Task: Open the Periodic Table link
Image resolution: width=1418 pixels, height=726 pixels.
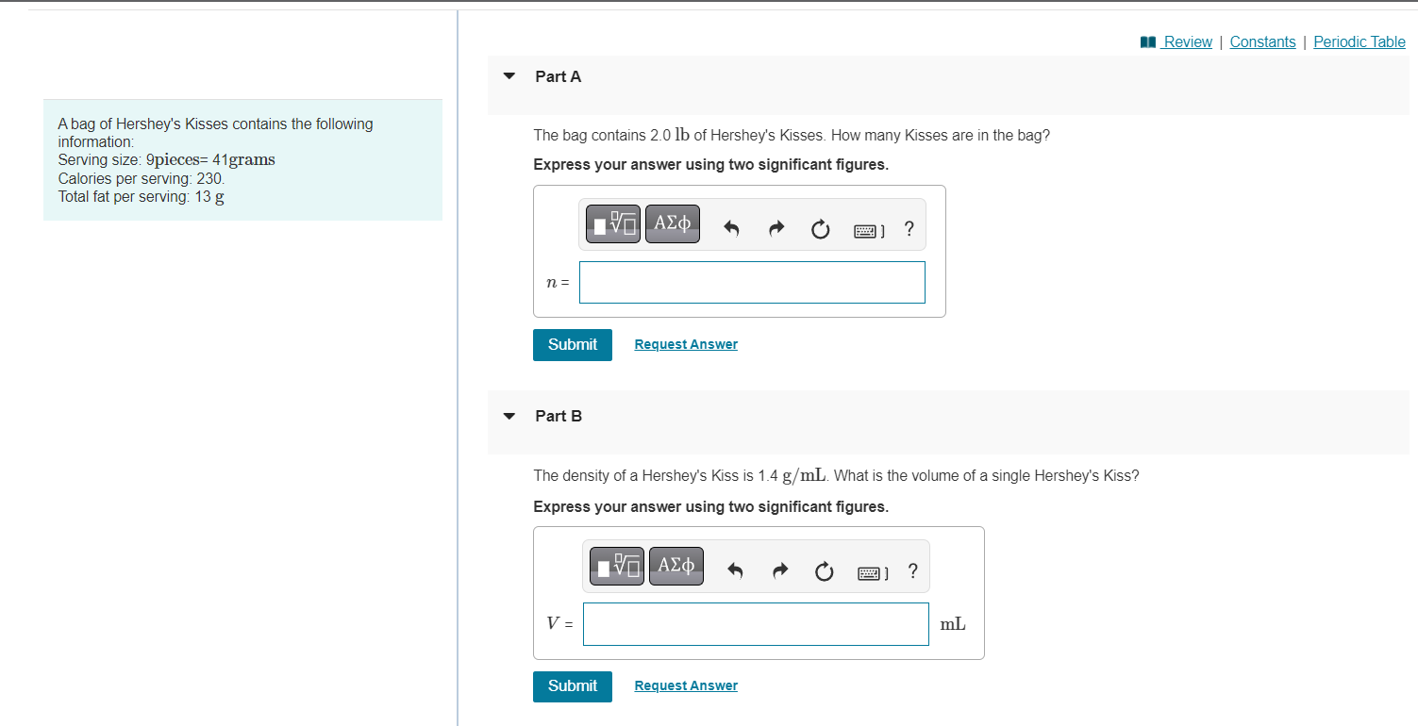Action: [1360, 41]
